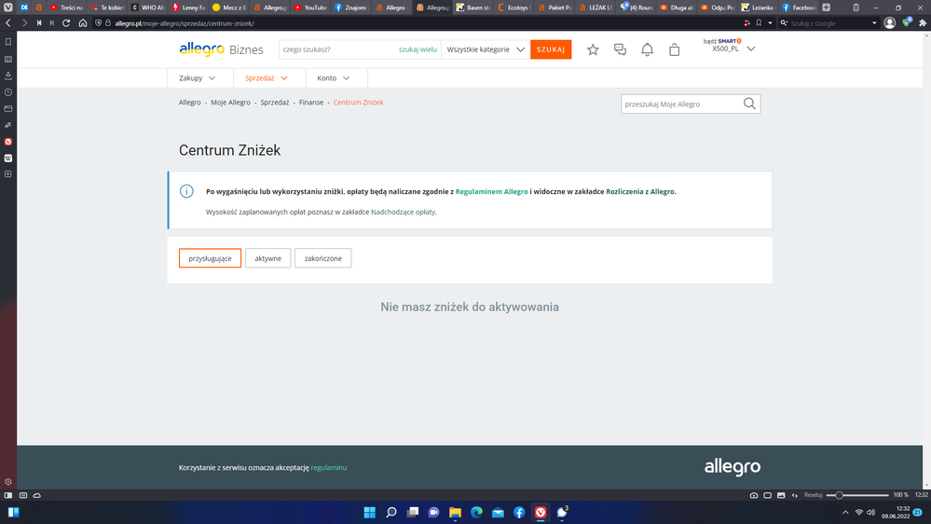Click the magnifier in przeszukaj Moje Allegro

point(749,103)
